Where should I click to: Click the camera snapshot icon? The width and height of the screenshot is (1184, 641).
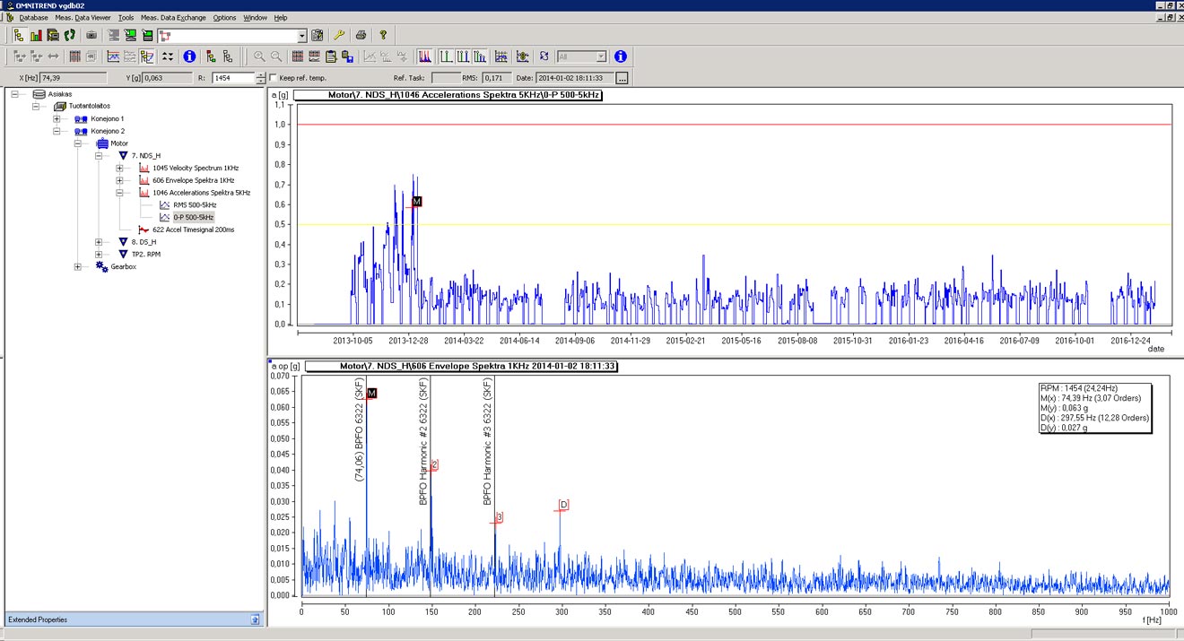[x=91, y=35]
